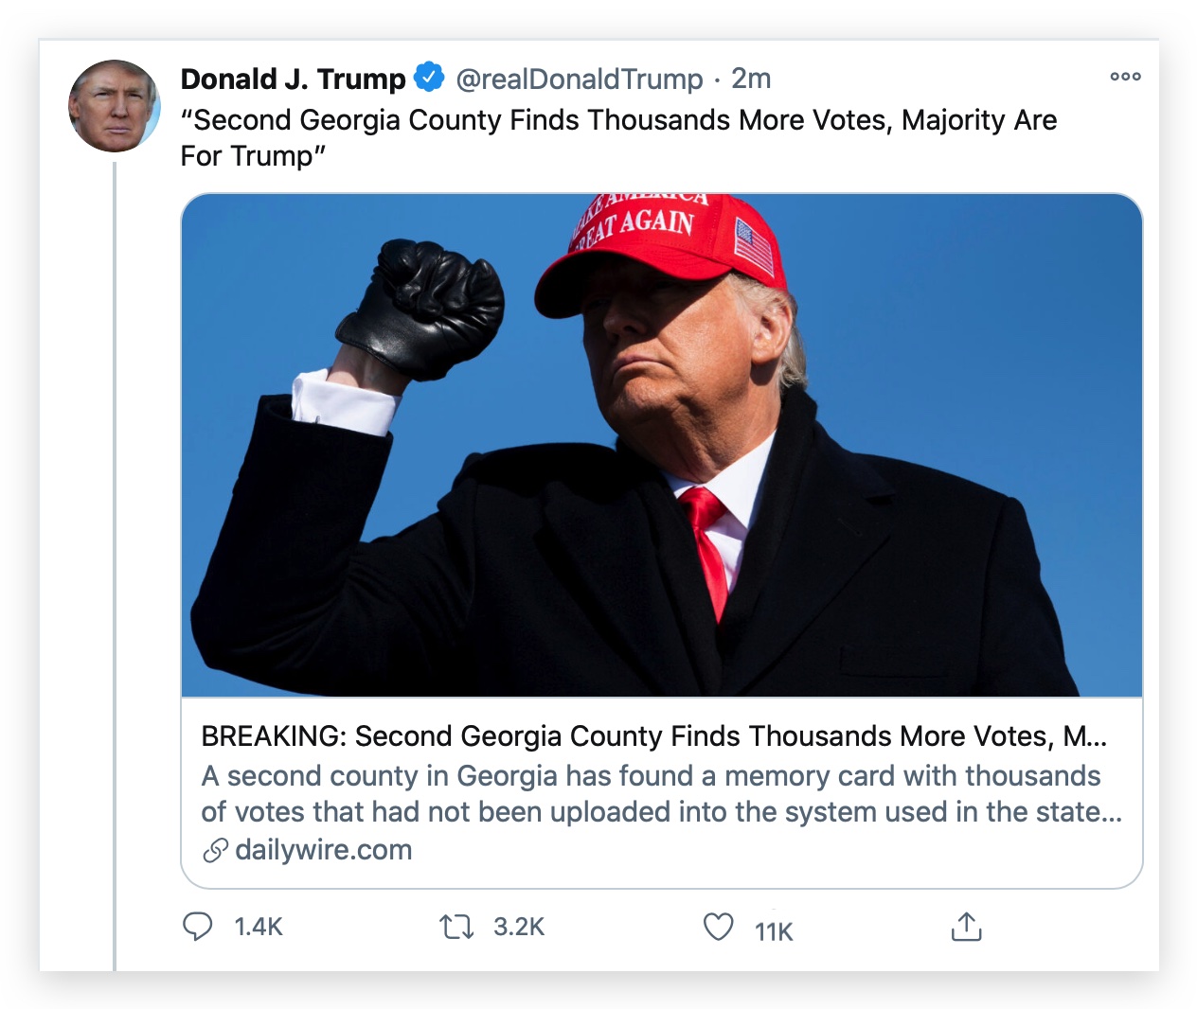
Task: Open the @realDonaldTrump handle link
Action: [x=579, y=79]
